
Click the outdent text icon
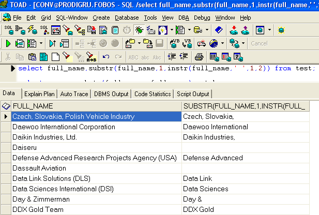(x=184, y=57)
